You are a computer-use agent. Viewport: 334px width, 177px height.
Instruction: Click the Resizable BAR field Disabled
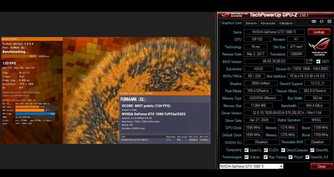317,142
